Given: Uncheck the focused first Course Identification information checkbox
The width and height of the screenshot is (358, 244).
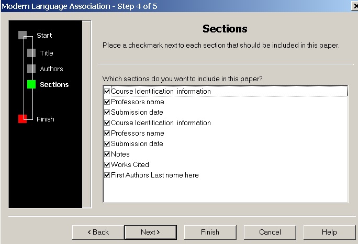Looking at the screenshot, I should [x=107, y=92].
